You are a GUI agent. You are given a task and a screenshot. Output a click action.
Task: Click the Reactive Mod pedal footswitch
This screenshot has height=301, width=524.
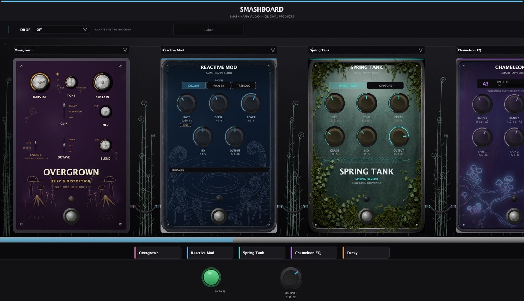[x=219, y=216]
